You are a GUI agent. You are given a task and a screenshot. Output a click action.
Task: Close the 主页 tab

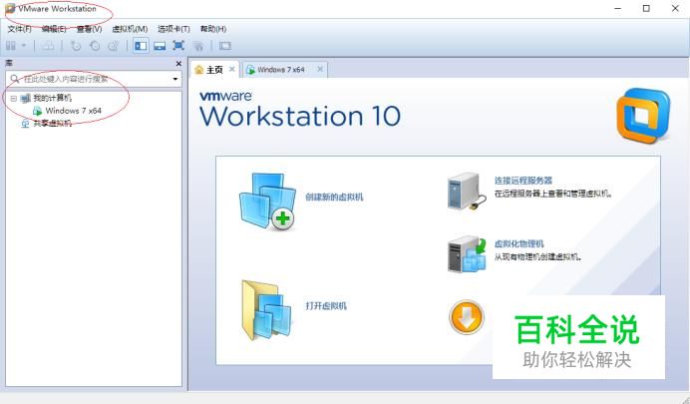pos(232,69)
